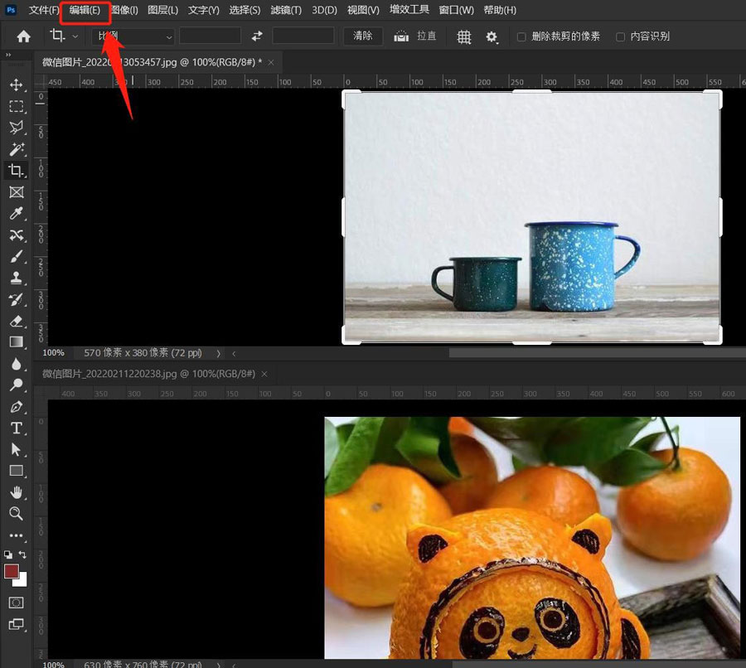Select the Blur tool
The height and width of the screenshot is (668, 746).
pyautogui.click(x=17, y=364)
